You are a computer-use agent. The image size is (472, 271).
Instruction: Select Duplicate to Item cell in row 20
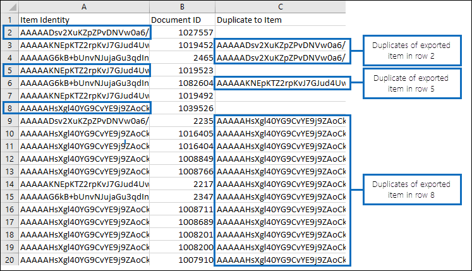coord(281,260)
